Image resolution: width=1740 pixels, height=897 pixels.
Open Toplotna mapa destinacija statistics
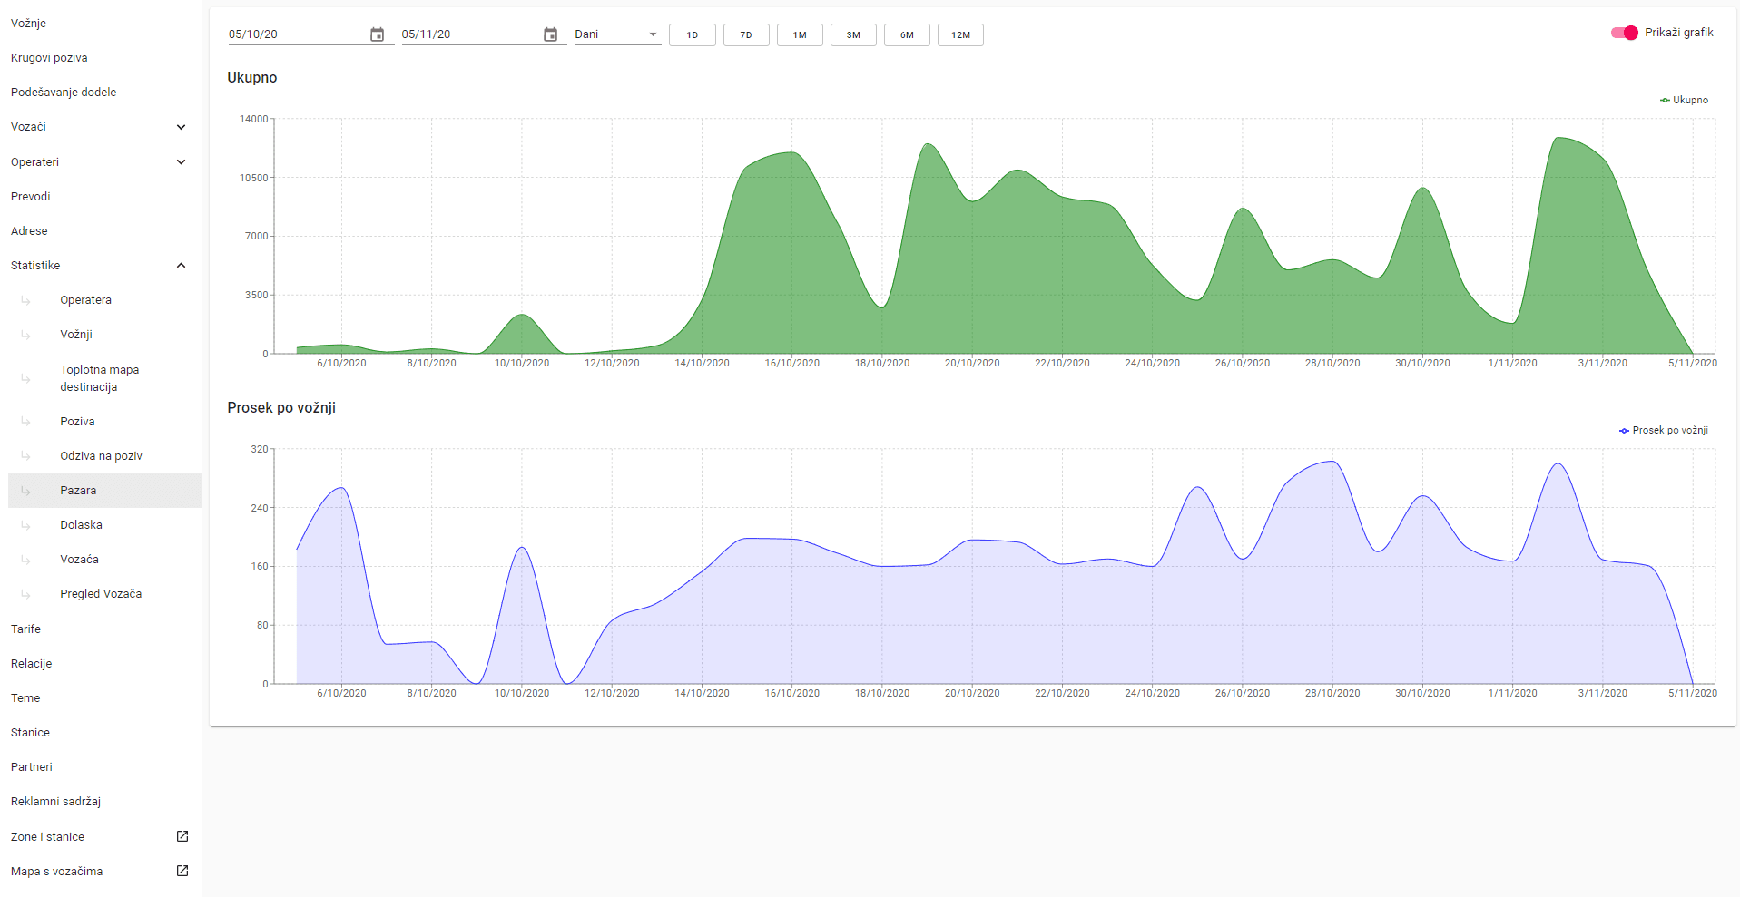click(99, 378)
